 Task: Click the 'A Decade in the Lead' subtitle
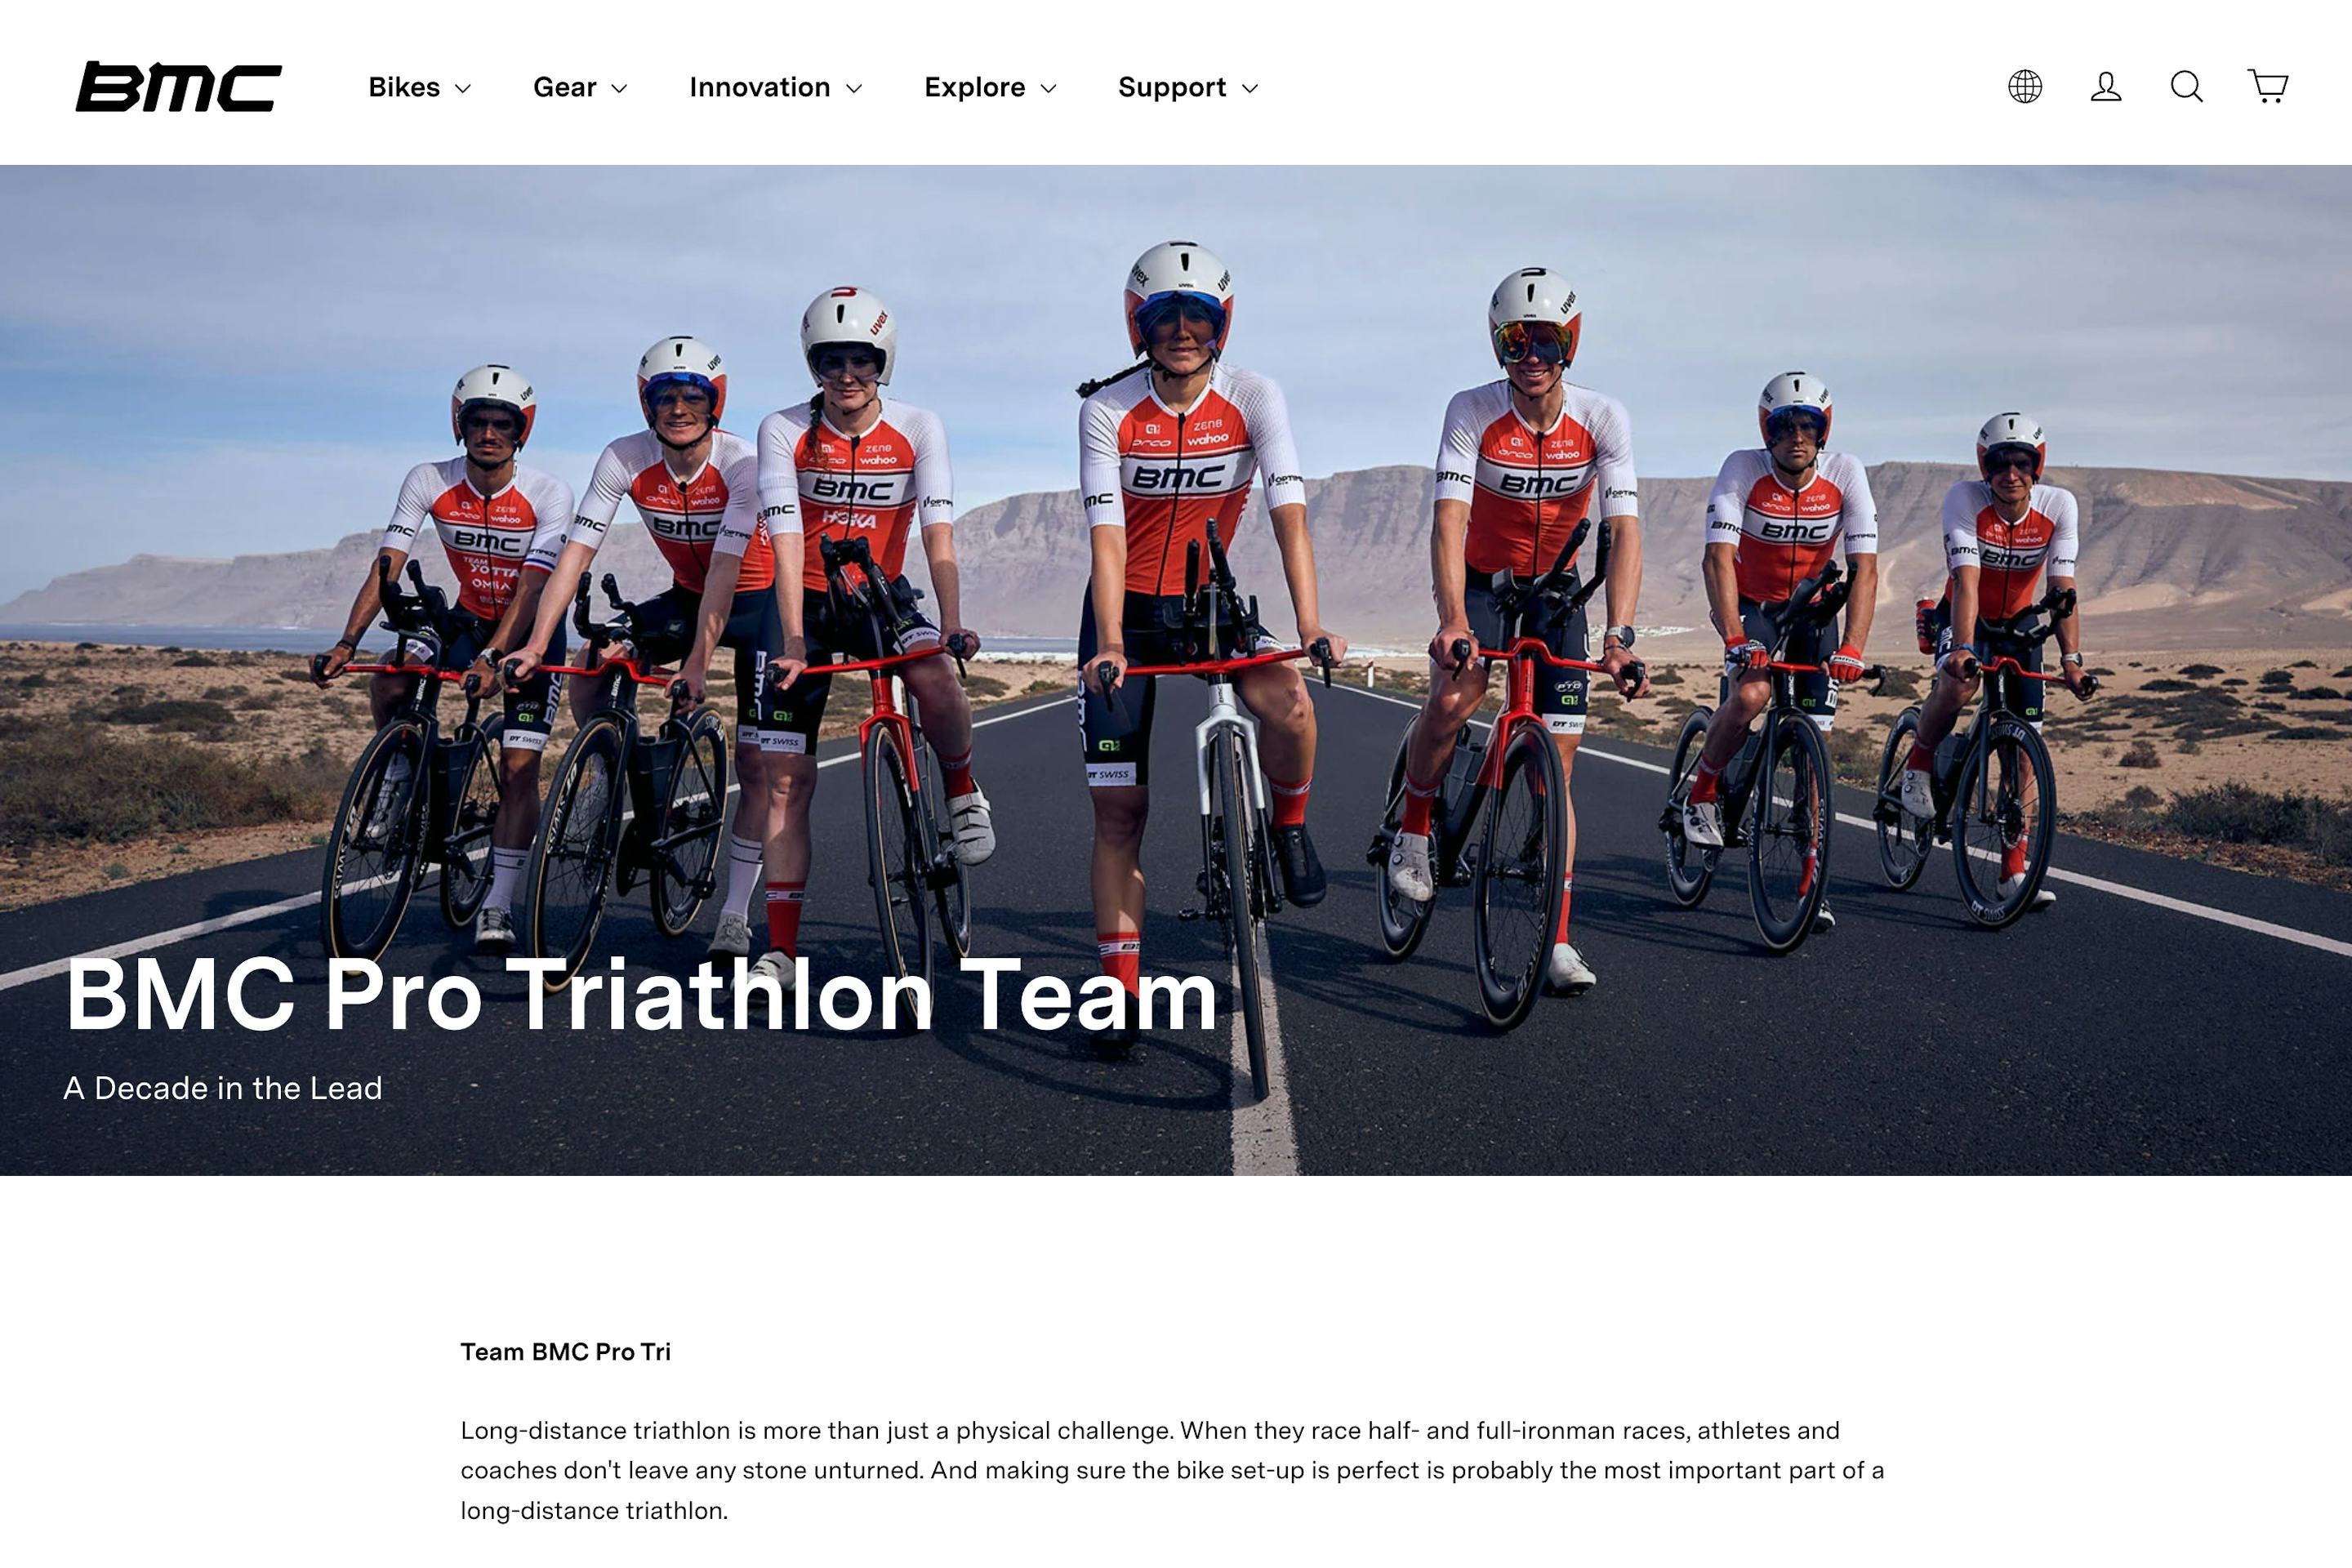click(x=223, y=1088)
